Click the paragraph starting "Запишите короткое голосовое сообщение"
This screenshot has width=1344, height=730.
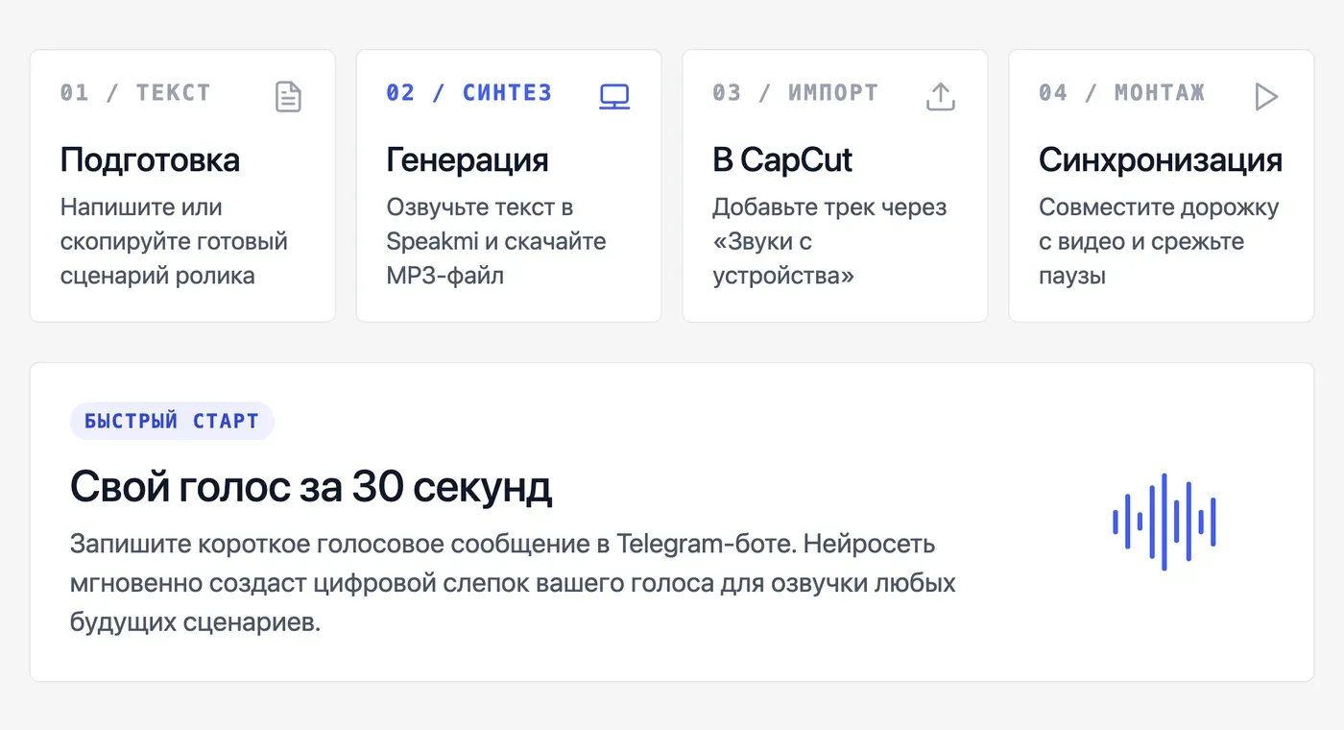[513, 583]
